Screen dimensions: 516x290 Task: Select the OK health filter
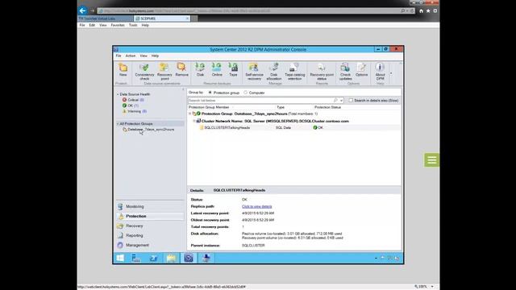(x=131, y=106)
